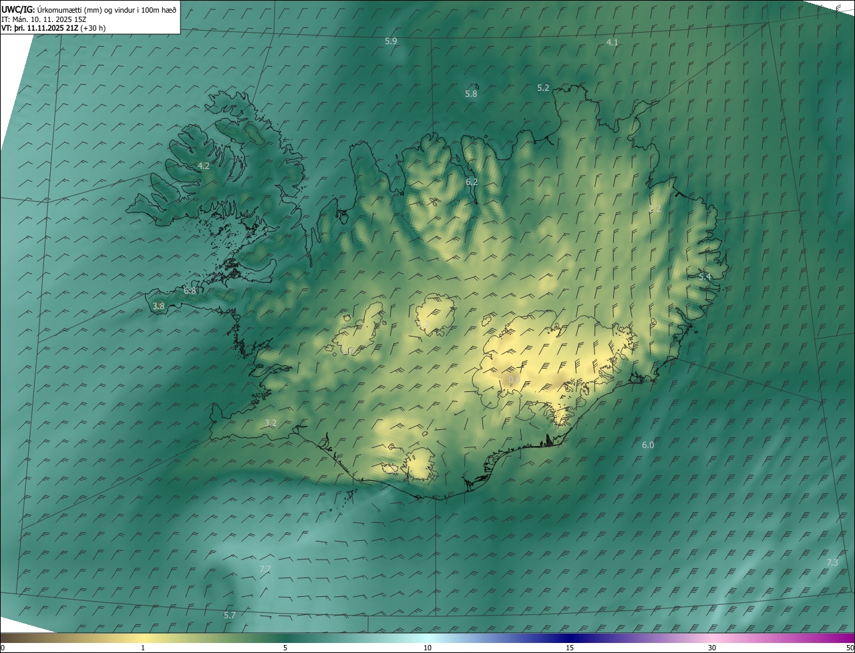
Task: Click the 5.7 value label
Action: pyautogui.click(x=229, y=616)
